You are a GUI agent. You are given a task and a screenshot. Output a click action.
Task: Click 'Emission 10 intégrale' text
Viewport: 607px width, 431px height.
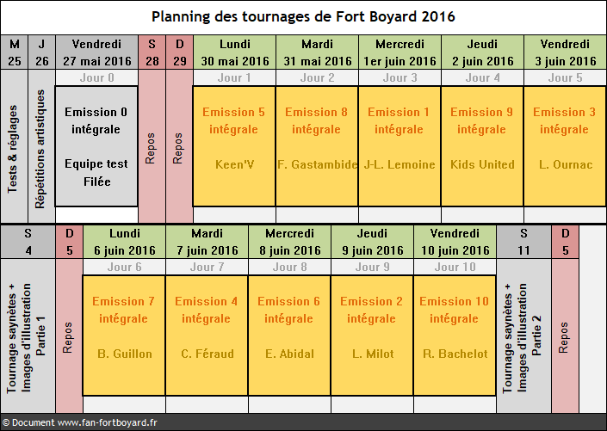[454, 310]
